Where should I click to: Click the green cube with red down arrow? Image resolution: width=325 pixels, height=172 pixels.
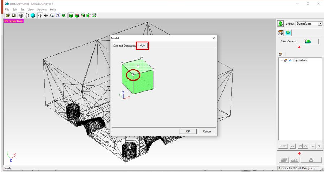(x=77, y=16)
